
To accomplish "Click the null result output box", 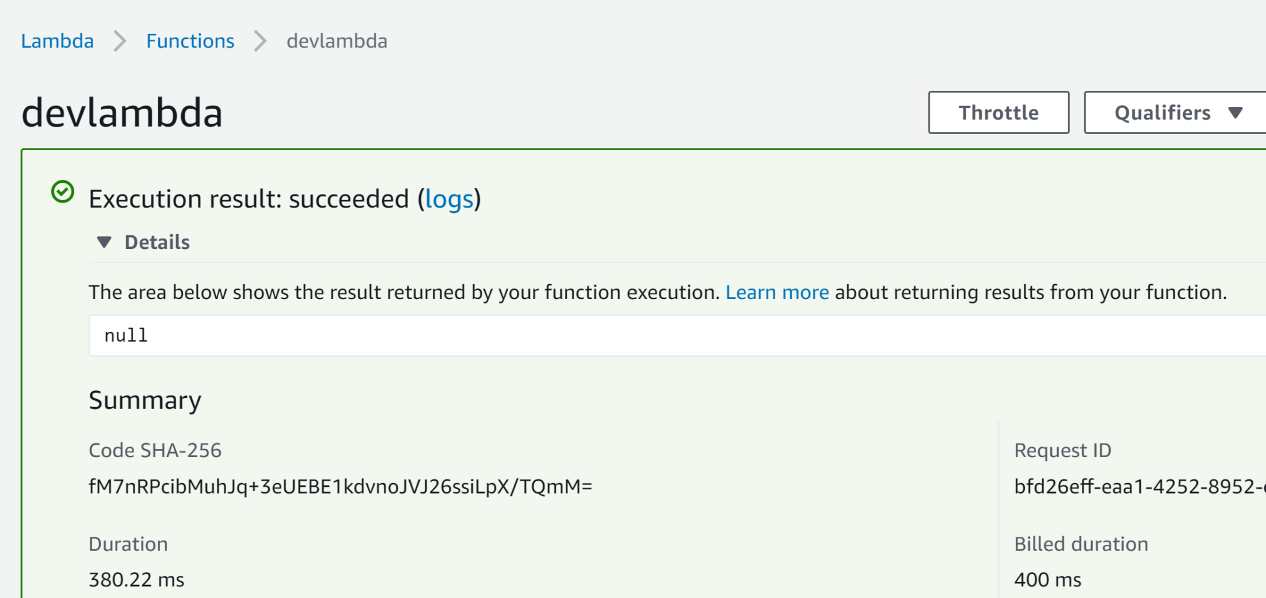I will coord(618,335).
